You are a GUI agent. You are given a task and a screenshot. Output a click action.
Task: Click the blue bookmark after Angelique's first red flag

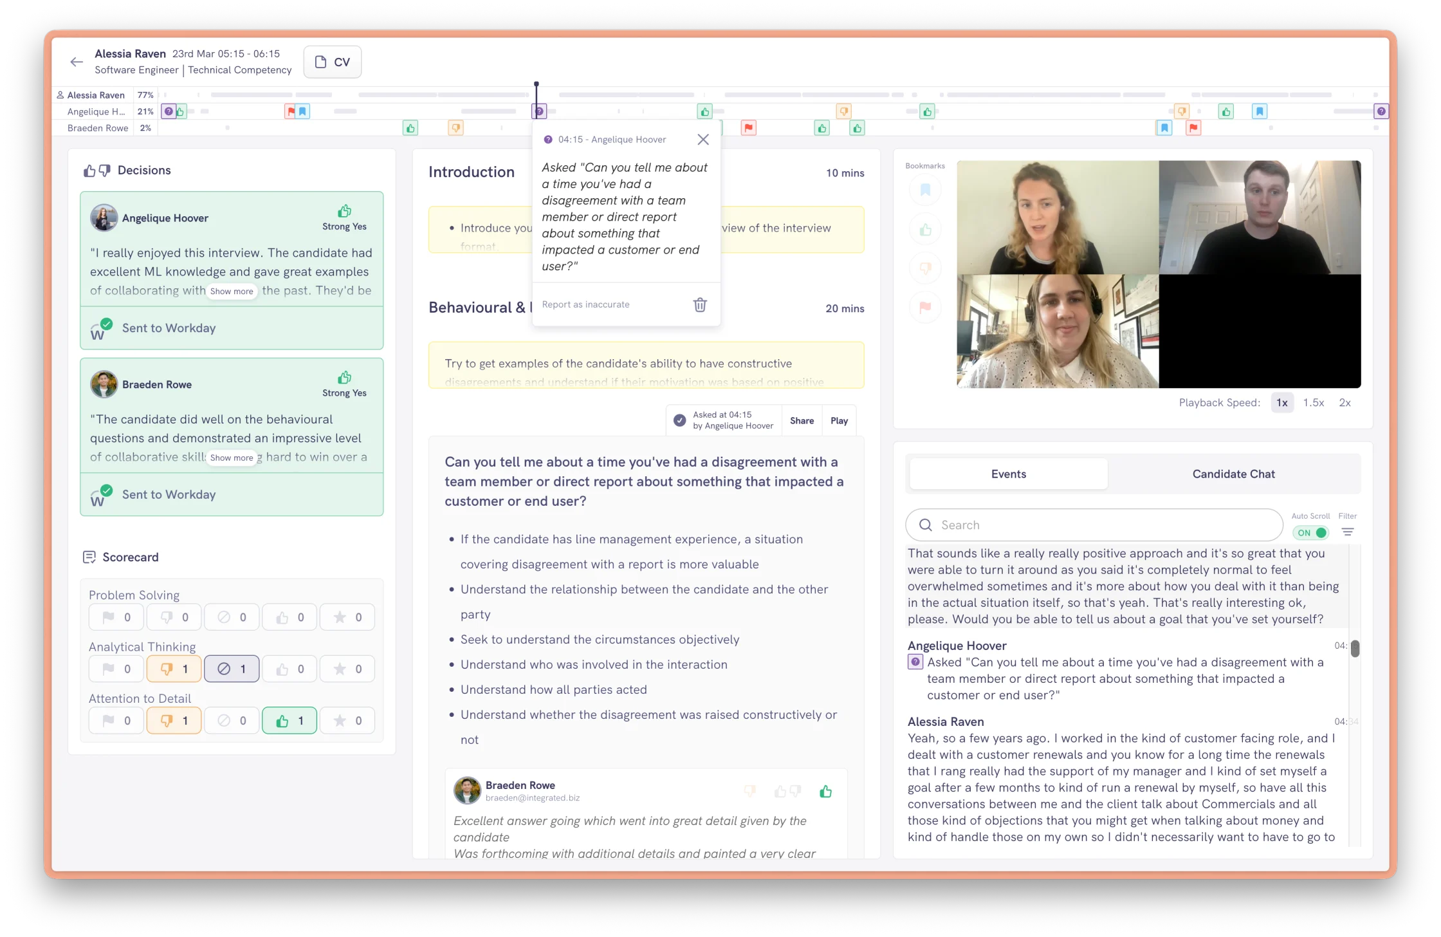click(302, 111)
